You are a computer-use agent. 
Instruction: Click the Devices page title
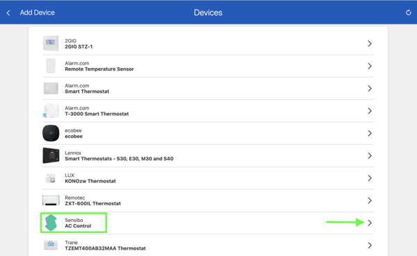[208, 12]
